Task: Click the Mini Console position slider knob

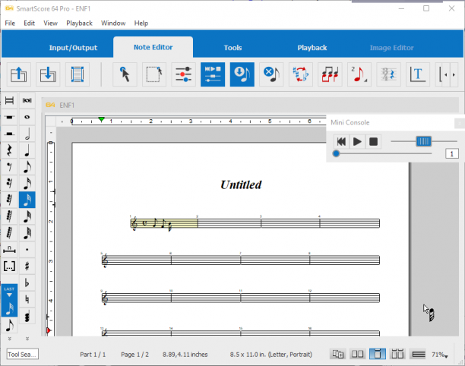Action: pyautogui.click(x=336, y=153)
